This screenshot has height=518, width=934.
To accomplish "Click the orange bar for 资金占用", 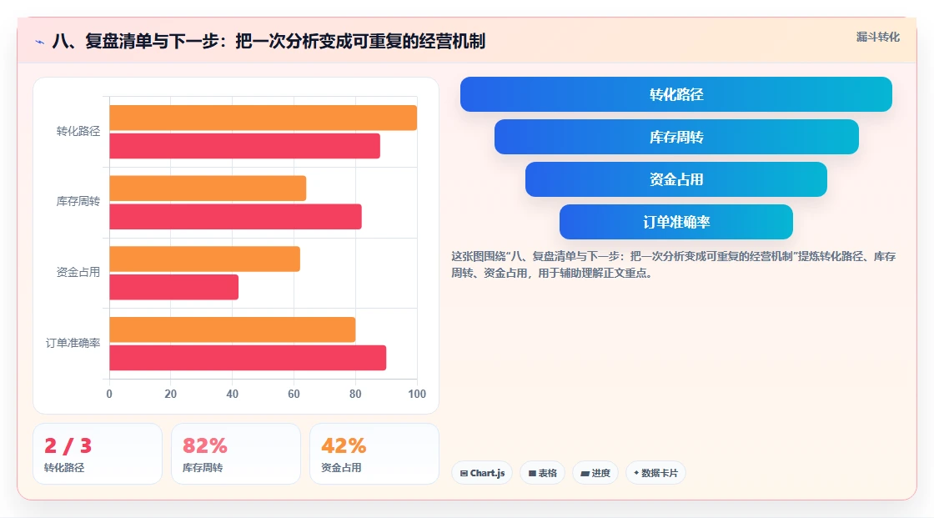I will [x=205, y=259].
